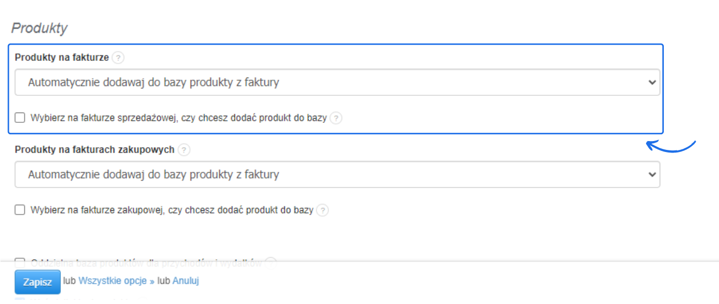Click the 'Produkty na fakturach zakupowych' bold label
This screenshot has height=304, width=719.
coord(94,150)
